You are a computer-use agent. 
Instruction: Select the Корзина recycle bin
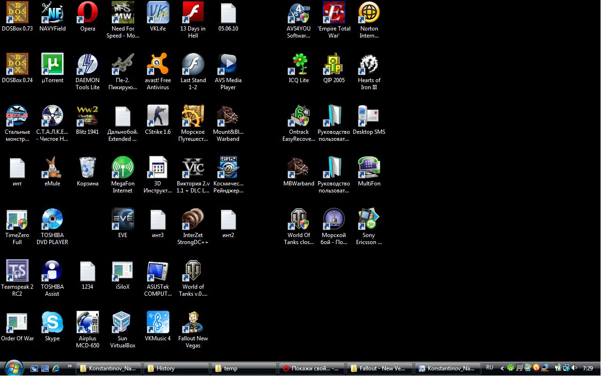pyautogui.click(x=87, y=168)
